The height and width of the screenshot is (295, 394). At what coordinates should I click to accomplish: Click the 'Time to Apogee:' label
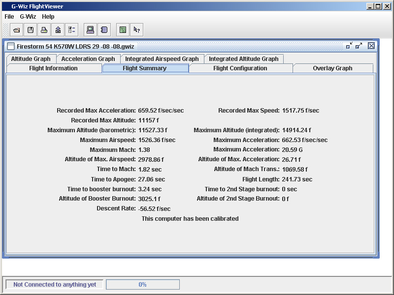113,179
